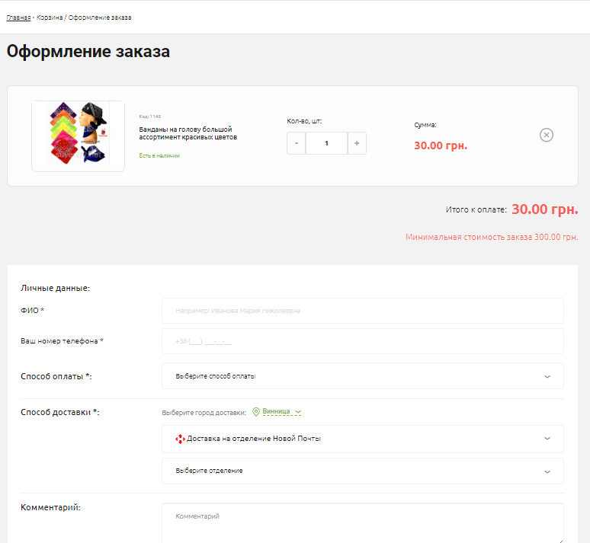
Task: Click the 'Личные данные:' section label
Action: [56, 288]
